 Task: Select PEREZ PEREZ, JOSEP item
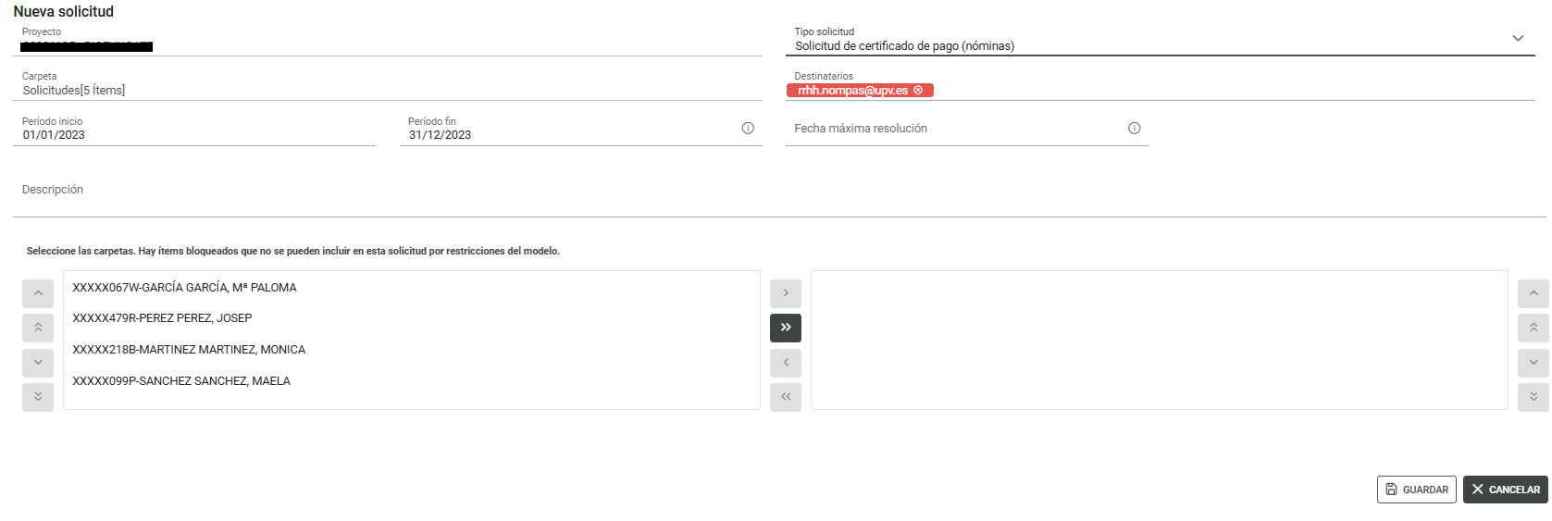412,318
